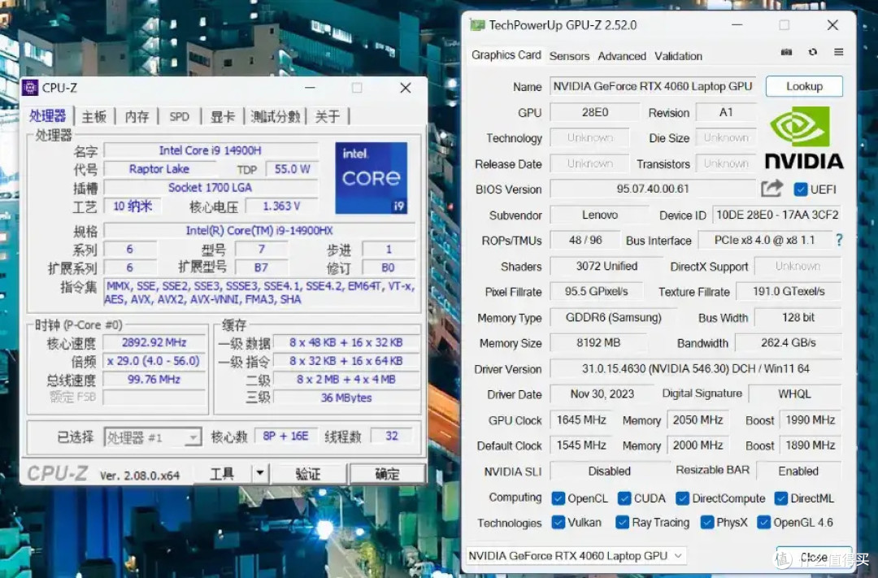Click the 1990 MHz GPU boost clock
The image size is (878, 578).
coord(811,419)
